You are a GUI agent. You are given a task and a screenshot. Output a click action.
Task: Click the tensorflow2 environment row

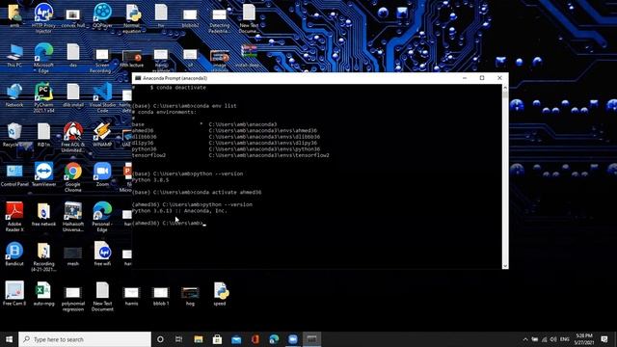pyautogui.click(x=230, y=155)
